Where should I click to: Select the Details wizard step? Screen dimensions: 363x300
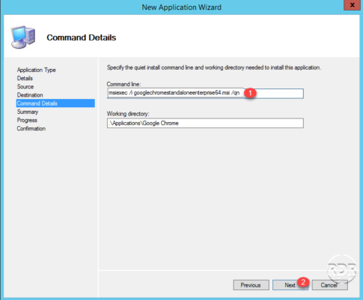tap(25, 78)
